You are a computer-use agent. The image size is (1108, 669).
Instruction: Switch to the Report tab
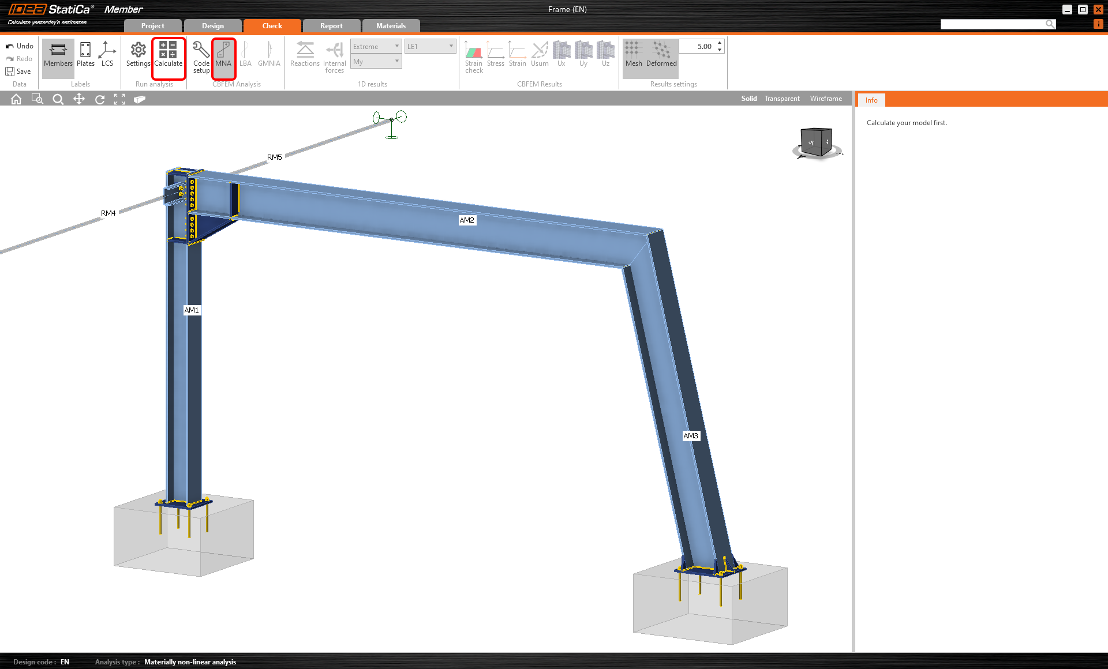coord(331,26)
